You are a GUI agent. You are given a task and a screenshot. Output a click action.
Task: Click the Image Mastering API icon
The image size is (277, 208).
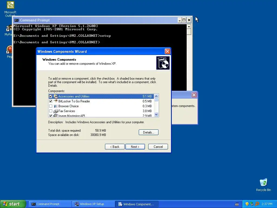[56, 115]
